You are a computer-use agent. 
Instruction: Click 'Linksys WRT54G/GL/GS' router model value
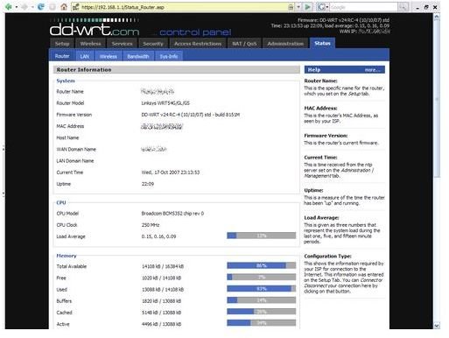pyautogui.click(x=165, y=103)
